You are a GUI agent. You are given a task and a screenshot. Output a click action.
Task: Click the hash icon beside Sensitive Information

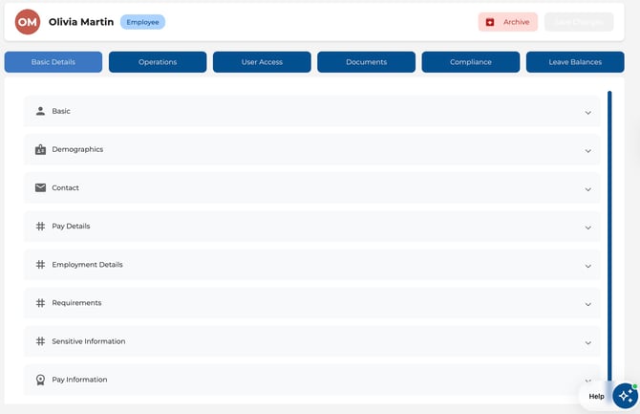click(x=40, y=341)
